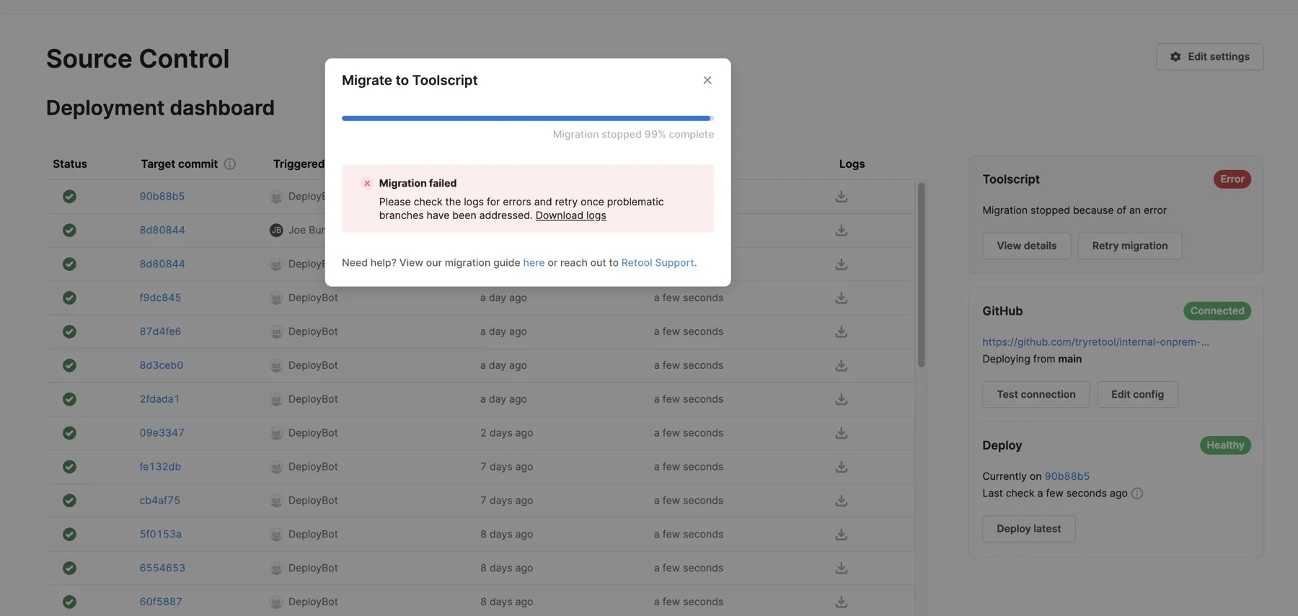Download logs for commit fe132db
This screenshot has width=1298, height=616.
pos(842,467)
